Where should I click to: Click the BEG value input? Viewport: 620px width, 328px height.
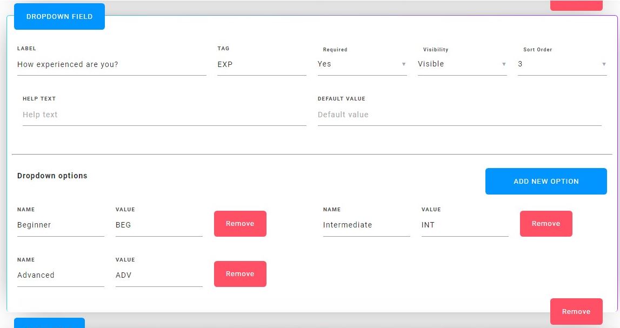pyautogui.click(x=158, y=225)
